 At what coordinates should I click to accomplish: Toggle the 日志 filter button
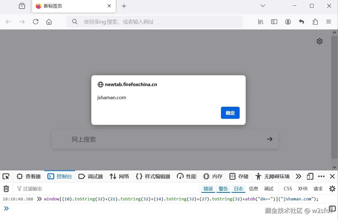coord(239,189)
